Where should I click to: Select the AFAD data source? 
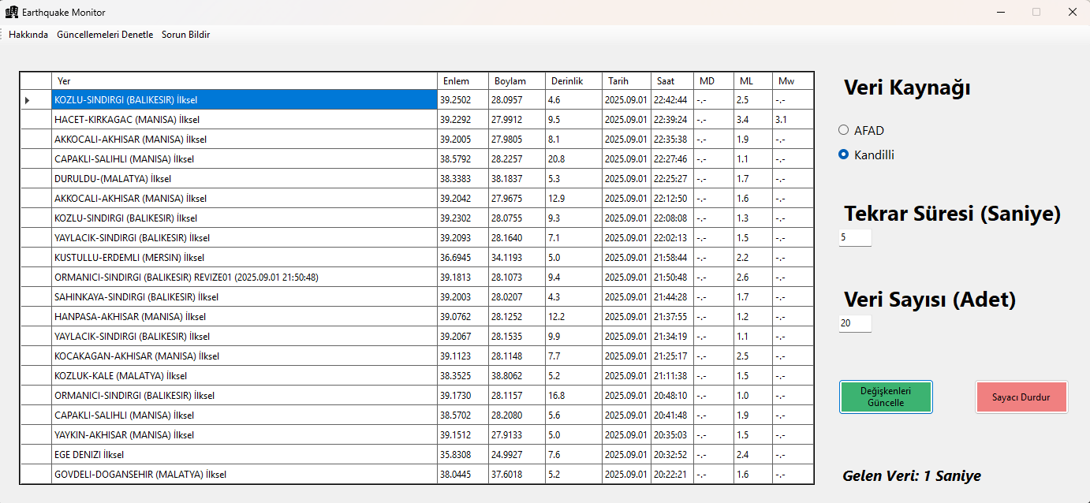click(x=843, y=130)
